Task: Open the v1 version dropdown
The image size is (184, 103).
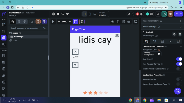Action: [x=130, y=14]
